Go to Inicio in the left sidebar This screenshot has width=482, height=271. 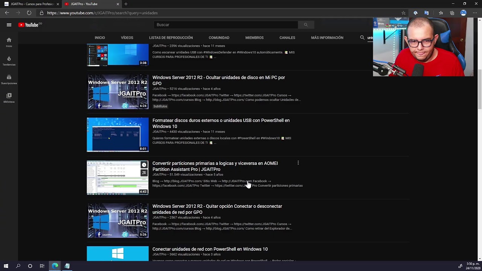tap(9, 42)
